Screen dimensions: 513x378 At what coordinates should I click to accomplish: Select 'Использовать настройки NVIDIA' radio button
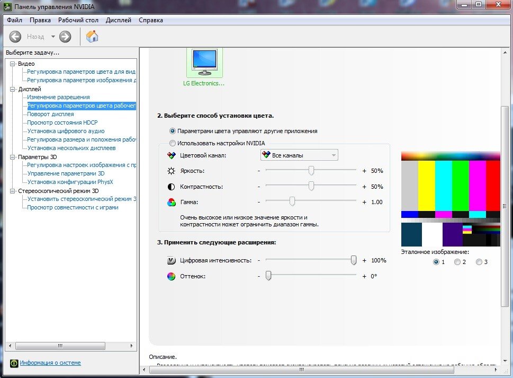[x=173, y=143]
